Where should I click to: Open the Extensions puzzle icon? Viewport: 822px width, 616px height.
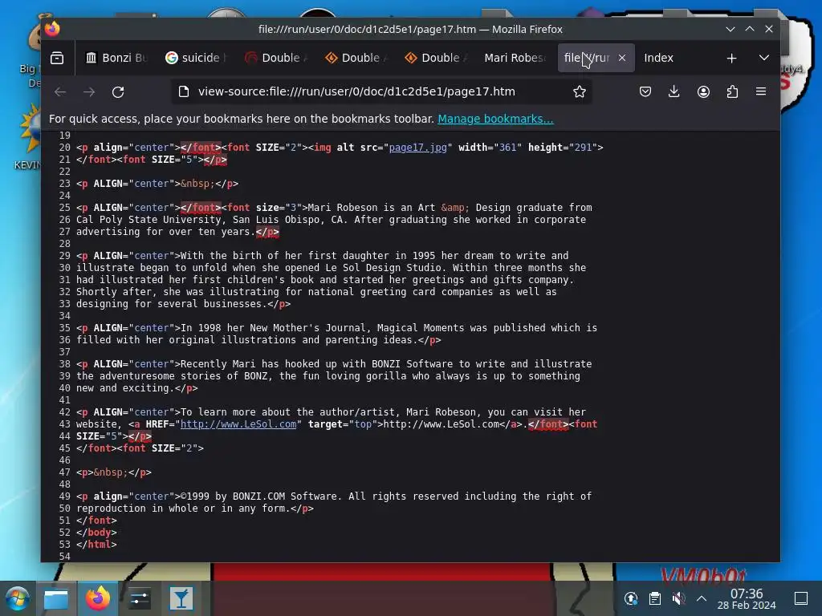point(732,92)
